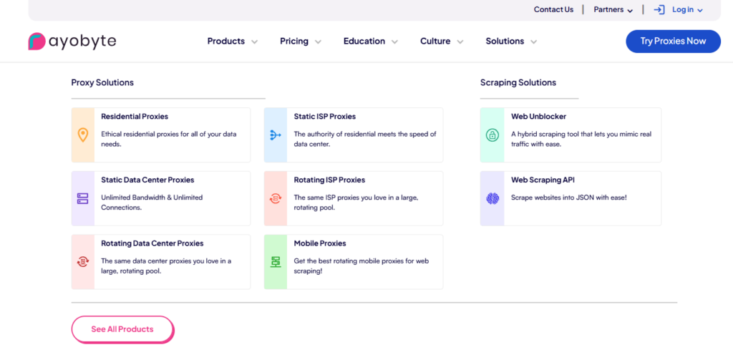Open the Solutions navigation menu

(511, 42)
